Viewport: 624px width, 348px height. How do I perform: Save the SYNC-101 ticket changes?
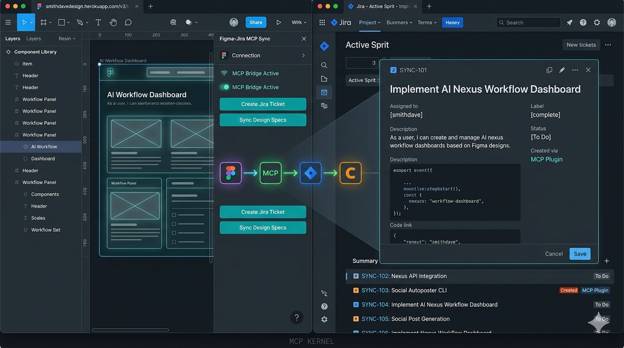pyautogui.click(x=580, y=254)
